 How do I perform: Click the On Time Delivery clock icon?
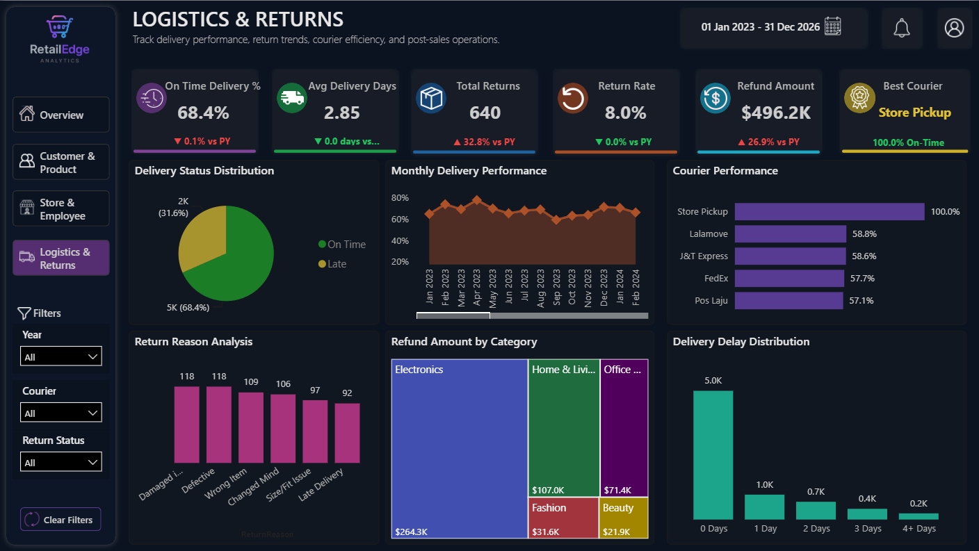[x=151, y=98]
